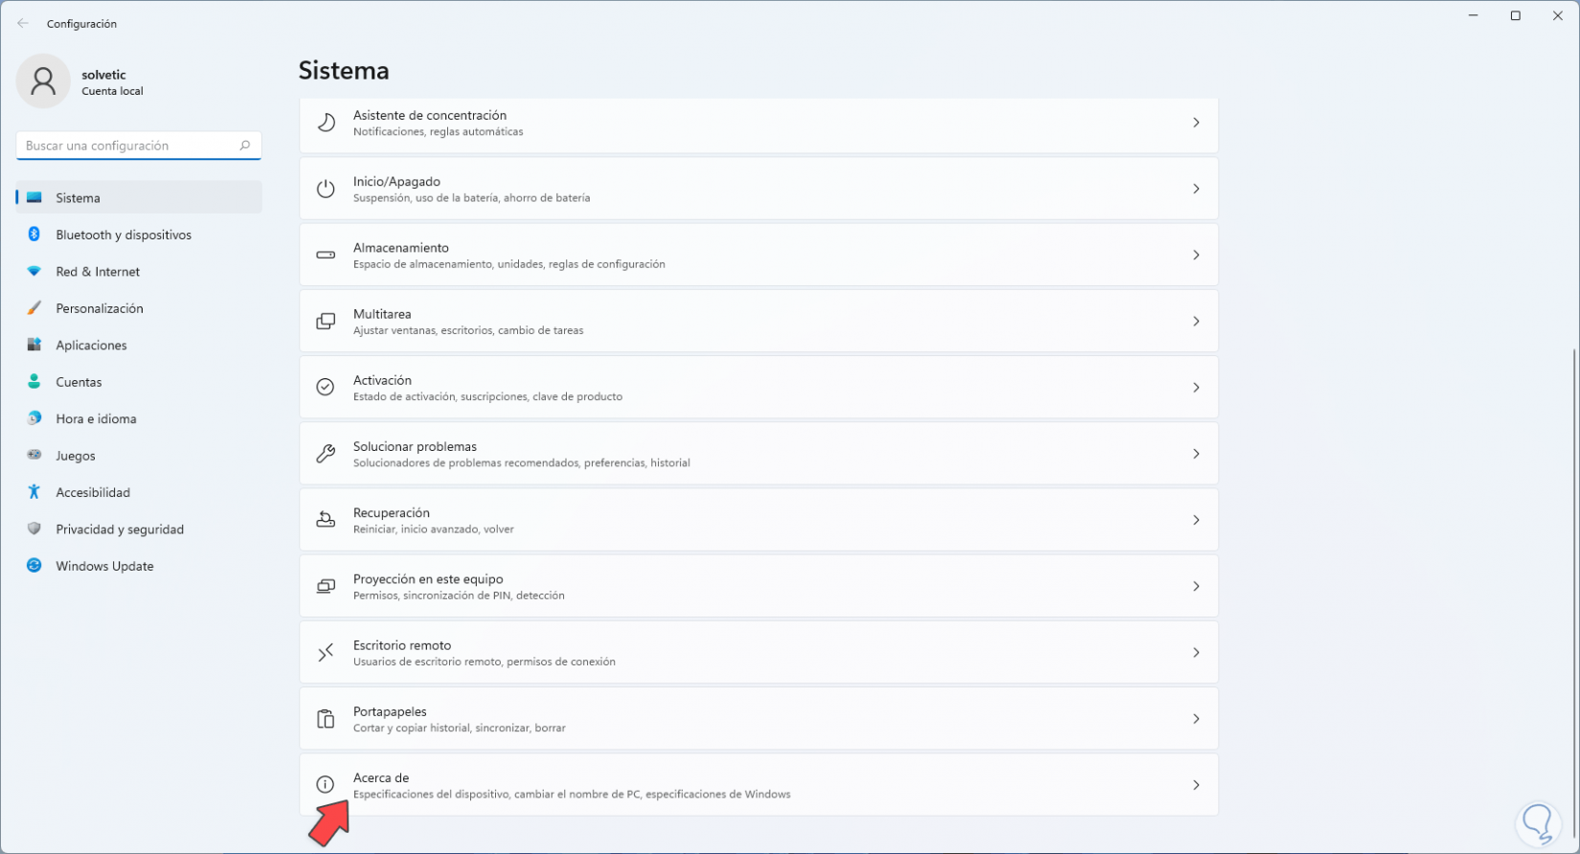Expand the Multitarea row chevron
Screen dimensions: 1580x854
(x=1196, y=322)
